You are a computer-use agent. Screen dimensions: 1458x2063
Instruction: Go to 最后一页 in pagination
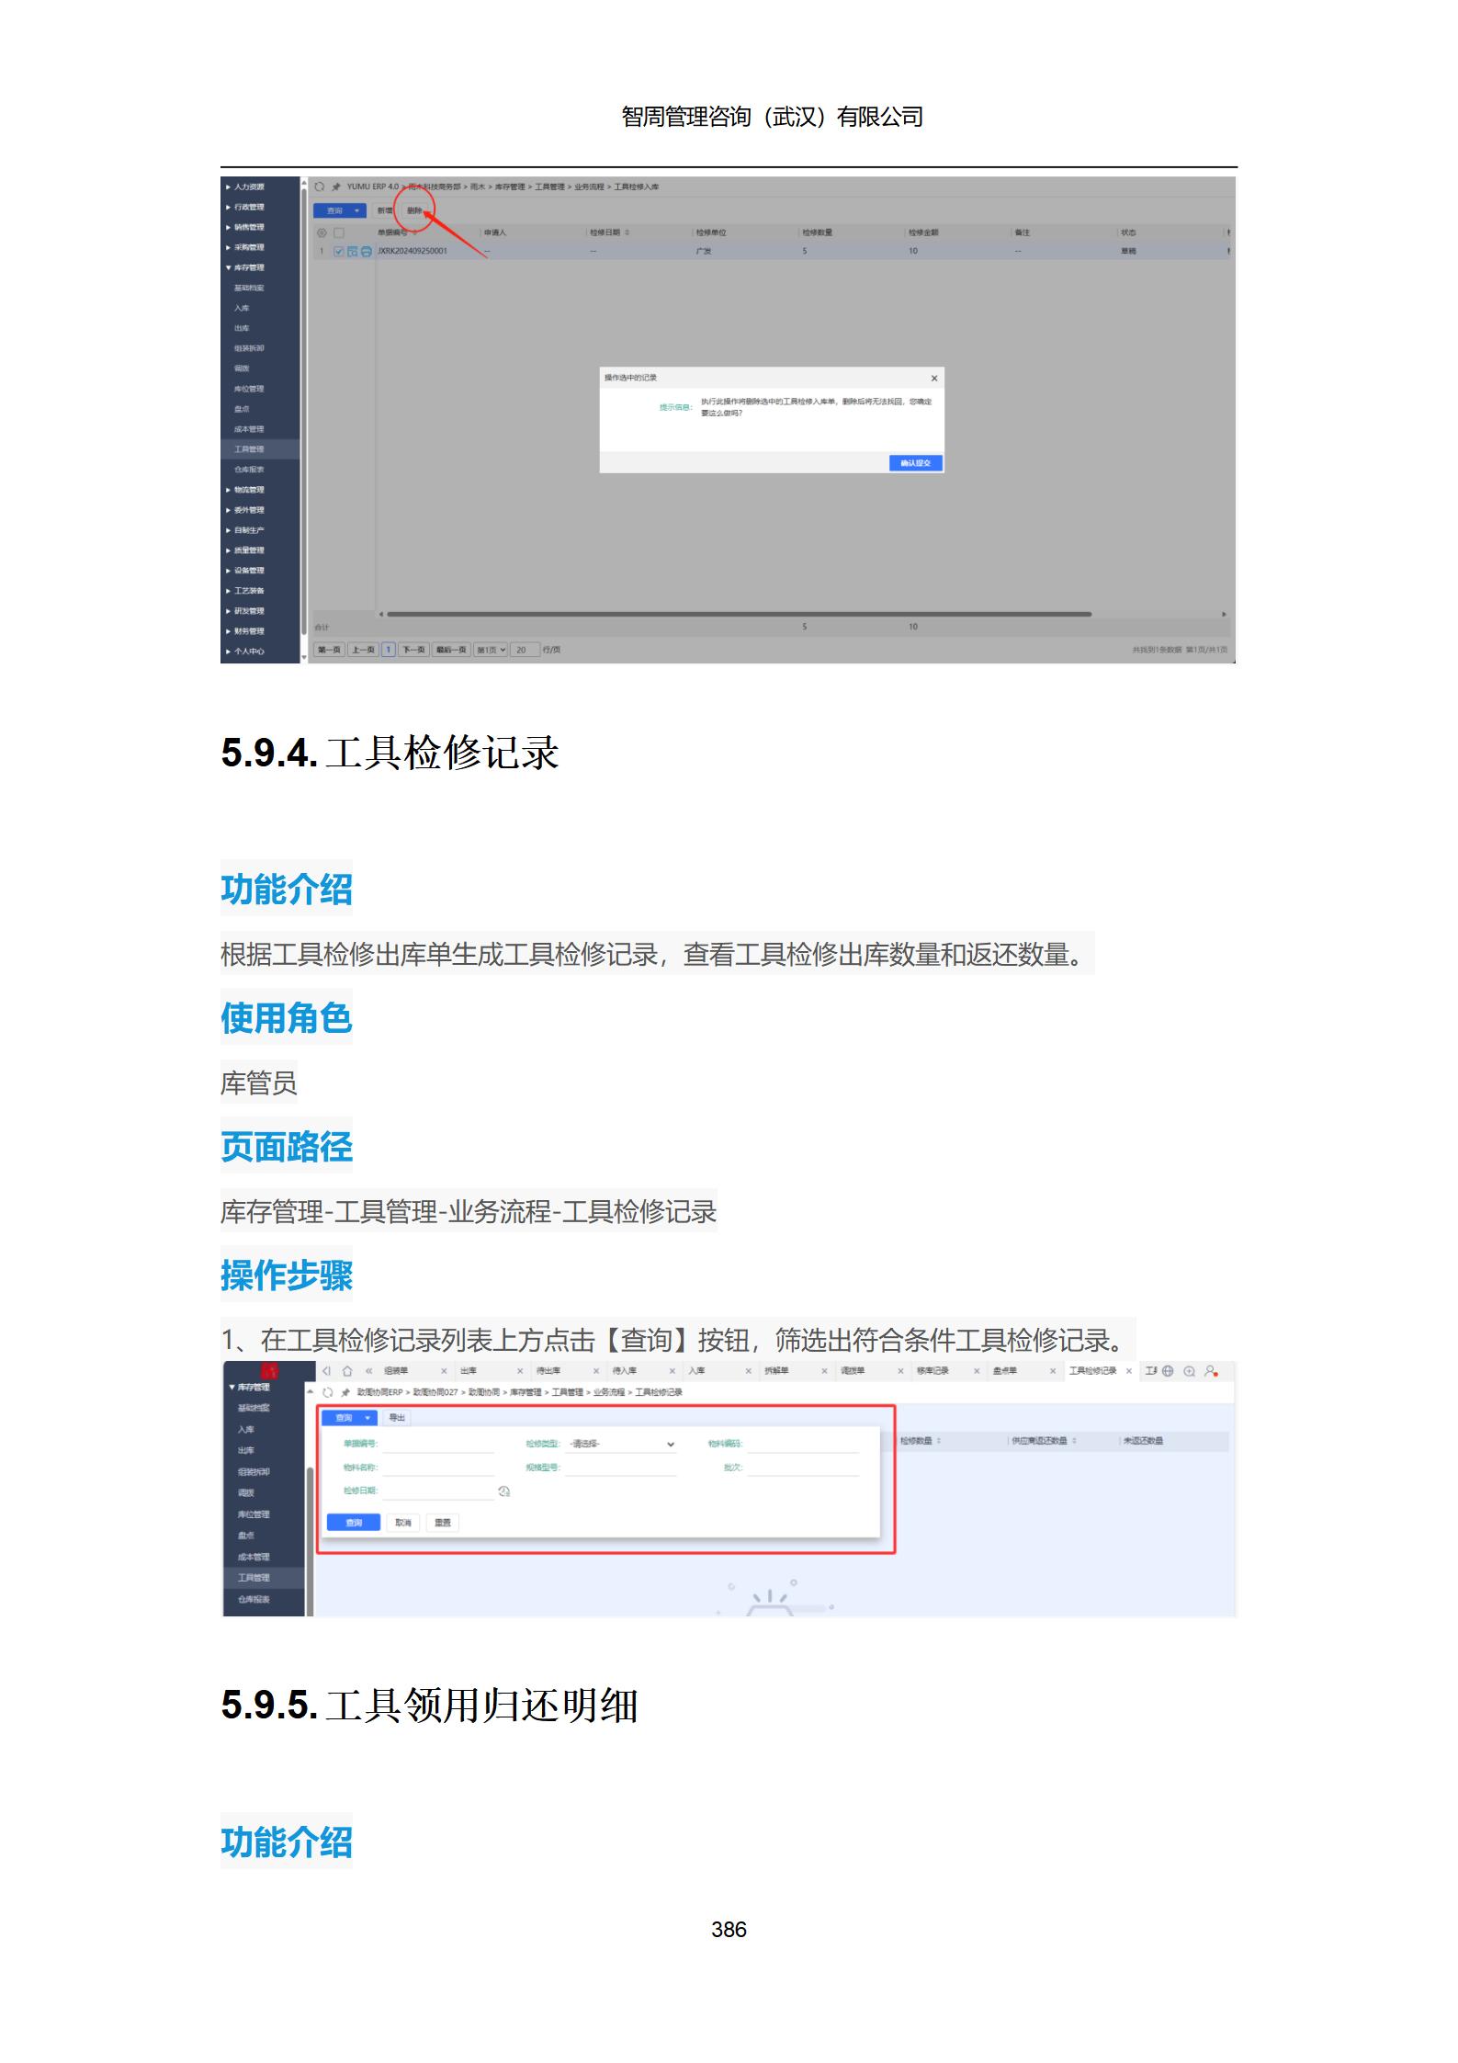coord(451,650)
